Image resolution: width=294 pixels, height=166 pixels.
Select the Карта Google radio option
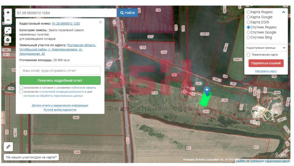pos(249,17)
